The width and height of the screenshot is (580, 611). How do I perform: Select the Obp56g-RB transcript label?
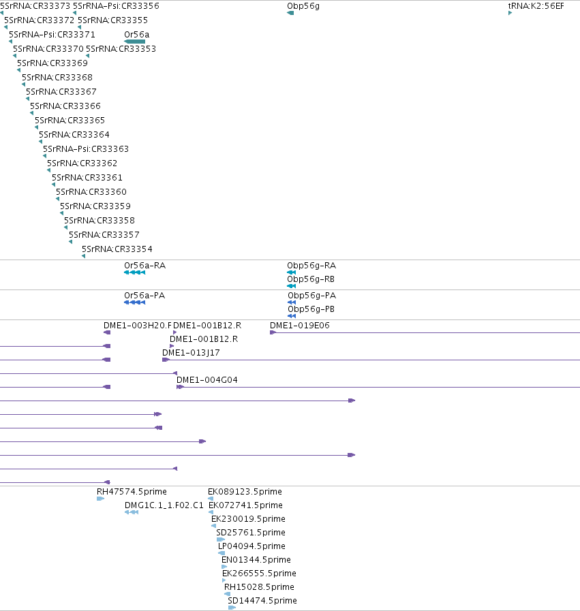point(311,279)
